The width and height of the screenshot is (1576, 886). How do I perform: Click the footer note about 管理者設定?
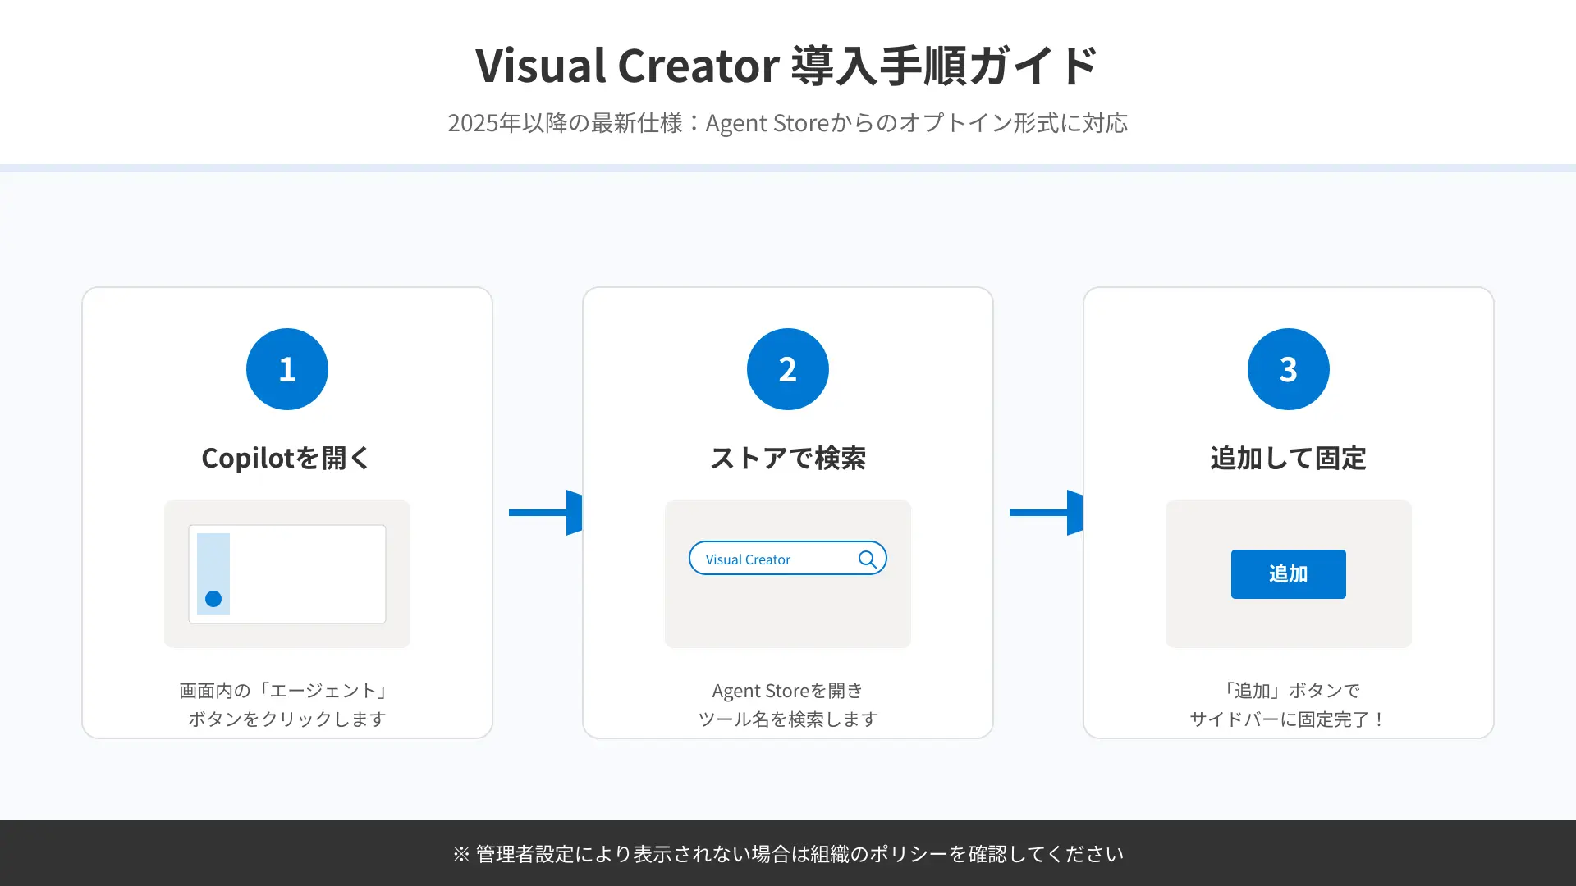point(788,854)
